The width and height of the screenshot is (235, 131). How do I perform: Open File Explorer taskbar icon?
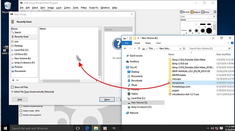click(96, 128)
